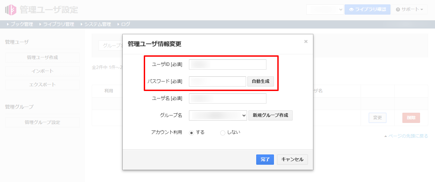Click the 管理ユーザ設定 page title

(x=49, y=10)
